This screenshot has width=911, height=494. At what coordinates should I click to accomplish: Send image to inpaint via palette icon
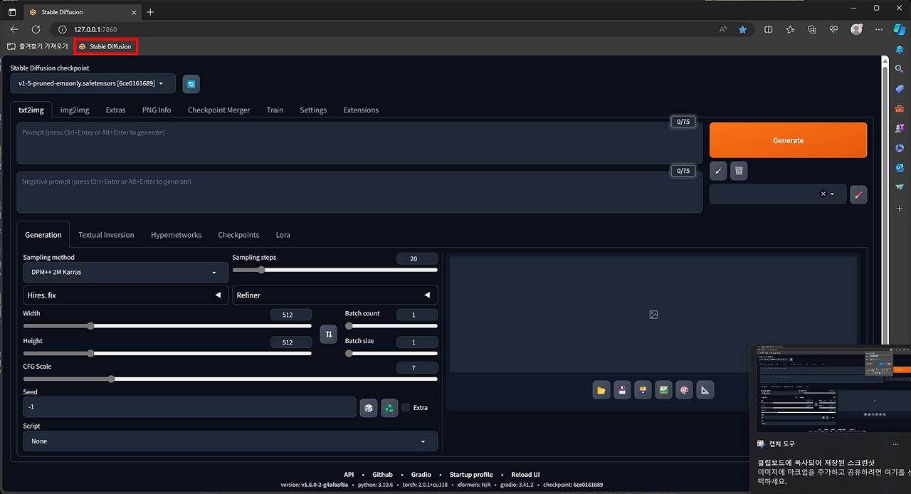(x=684, y=389)
